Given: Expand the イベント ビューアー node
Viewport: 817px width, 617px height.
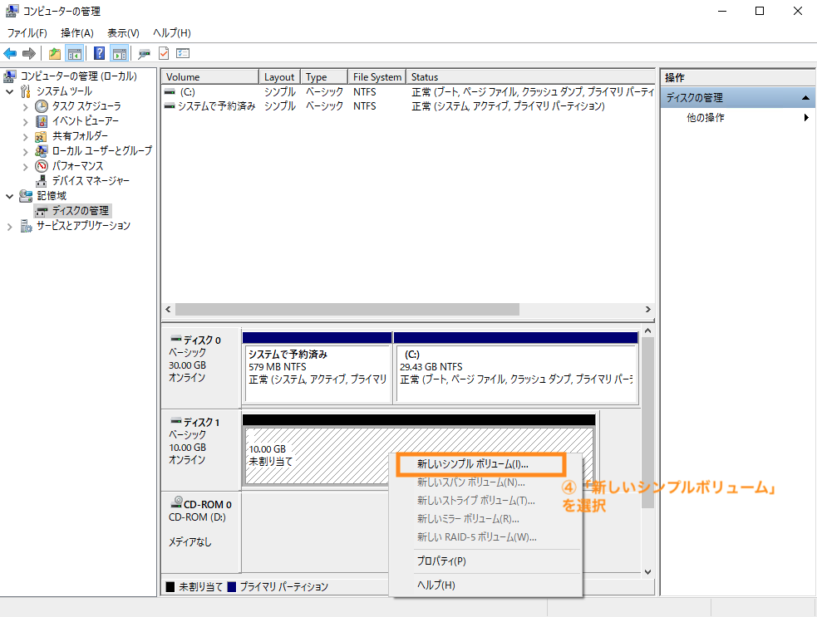Looking at the screenshot, I should tap(25, 122).
